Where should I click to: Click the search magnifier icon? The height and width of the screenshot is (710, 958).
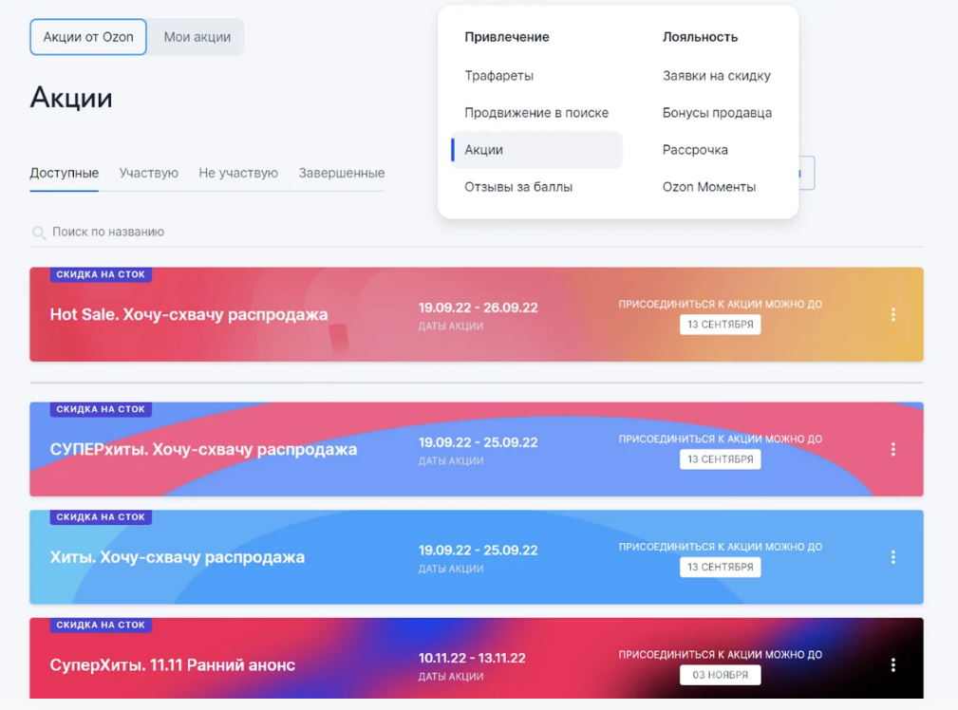pos(39,233)
